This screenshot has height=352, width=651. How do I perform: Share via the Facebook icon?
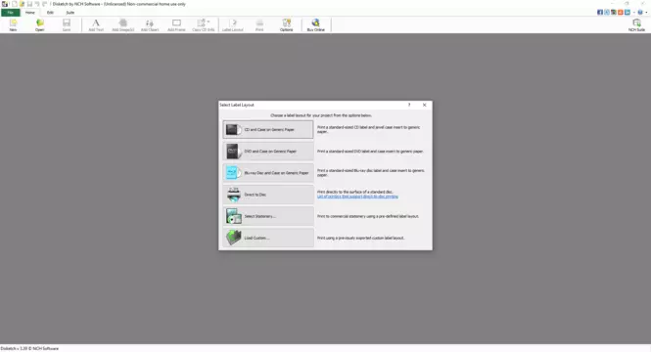tap(600, 12)
